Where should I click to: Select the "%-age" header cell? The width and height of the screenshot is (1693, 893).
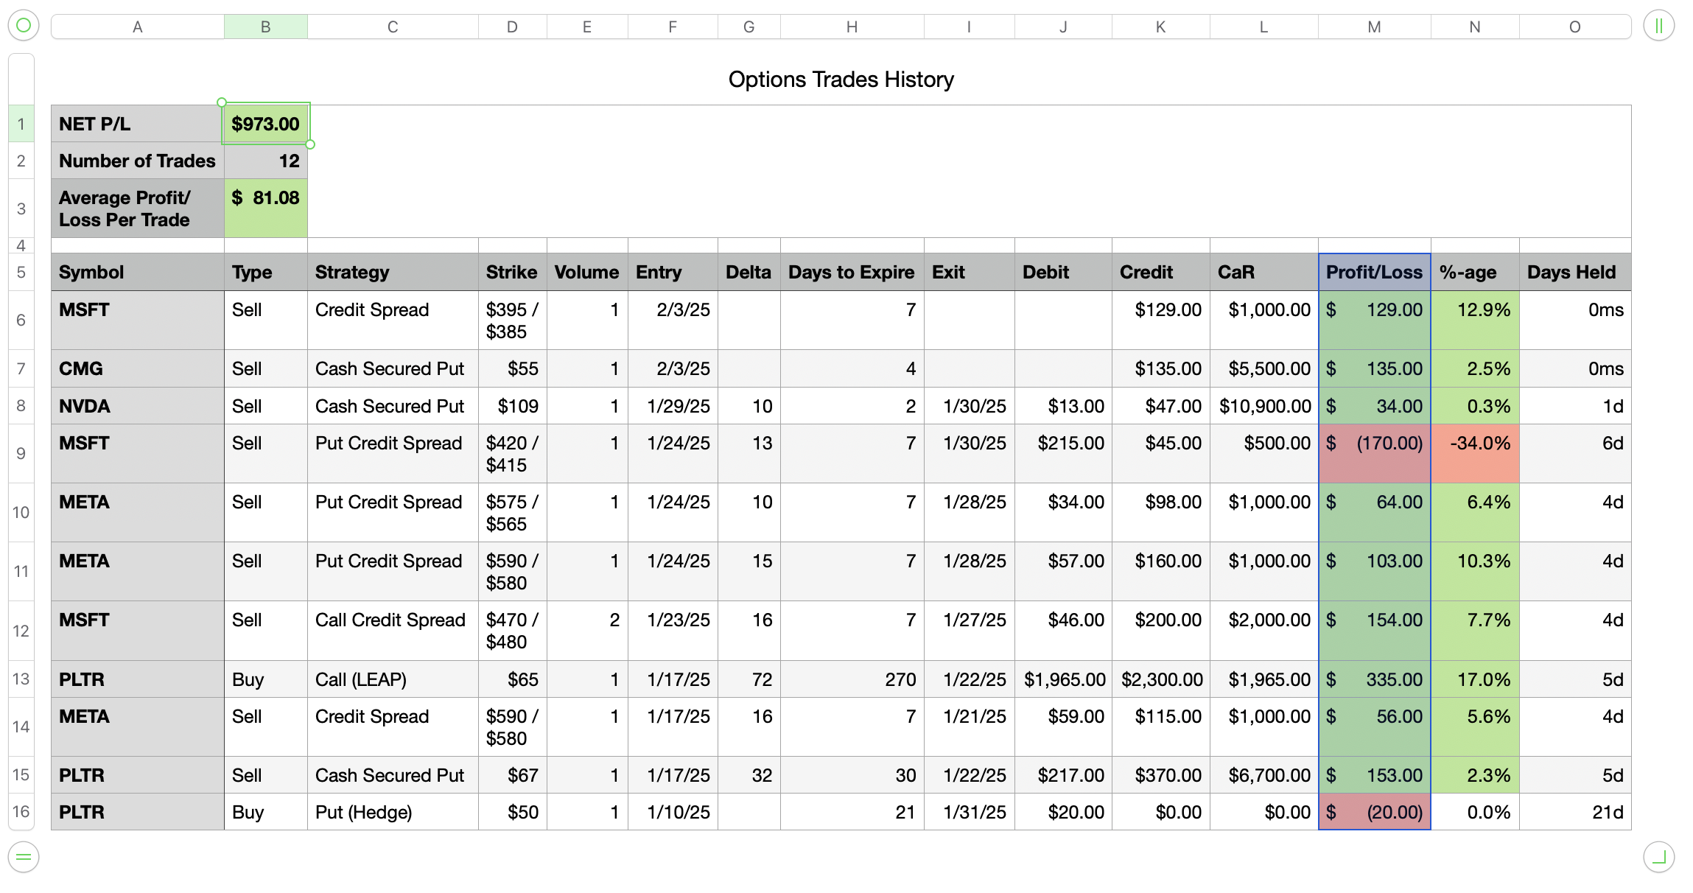click(1475, 272)
